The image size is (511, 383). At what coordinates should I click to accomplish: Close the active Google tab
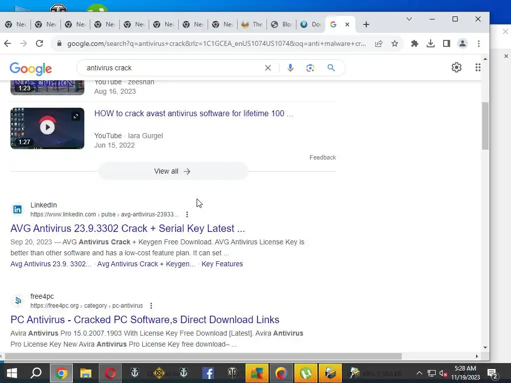click(x=347, y=24)
